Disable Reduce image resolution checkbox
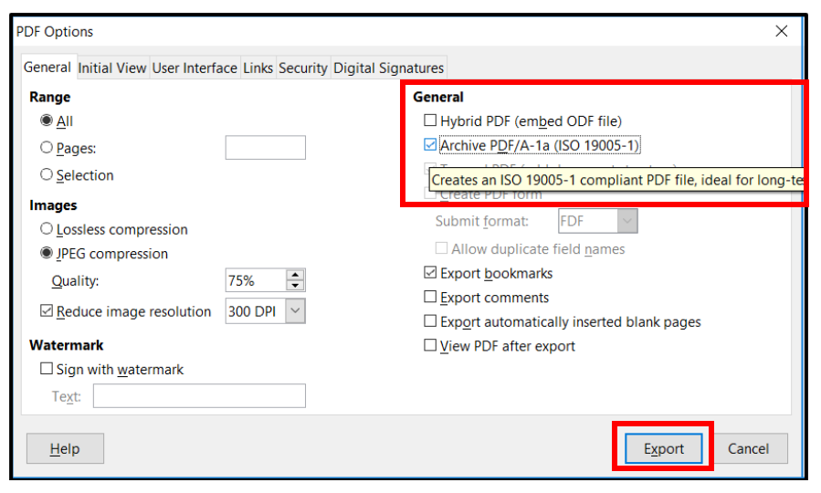The height and width of the screenshot is (493, 821). click(x=47, y=311)
